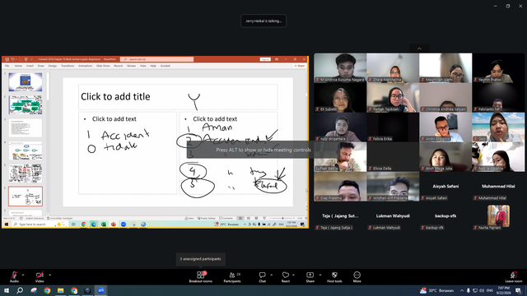527x296 pixels.
Task: Click PowerPoint's Save icon in title bar
Action: pyautogui.click(x=7, y=59)
